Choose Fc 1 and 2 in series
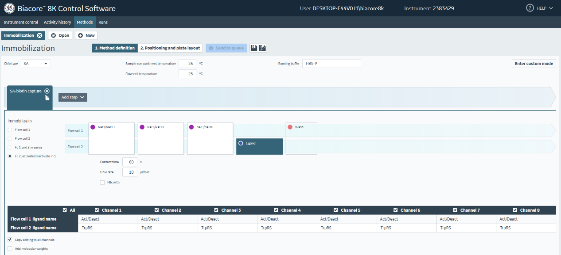 (x=10, y=147)
